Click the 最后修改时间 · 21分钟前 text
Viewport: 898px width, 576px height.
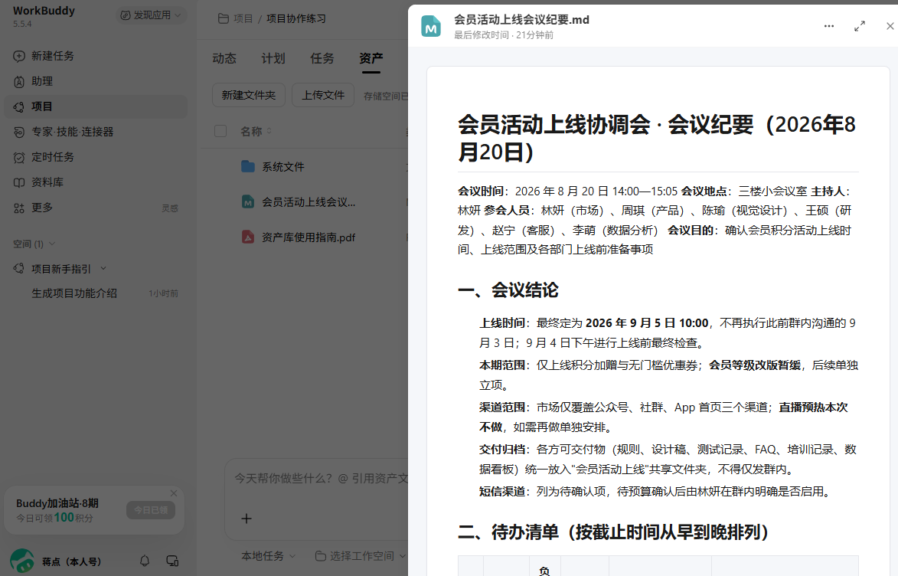[504, 35]
